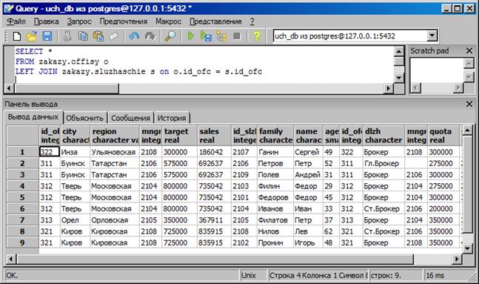Open the Правка menu
The image size is (479, 284).
(x=46, y=22)
